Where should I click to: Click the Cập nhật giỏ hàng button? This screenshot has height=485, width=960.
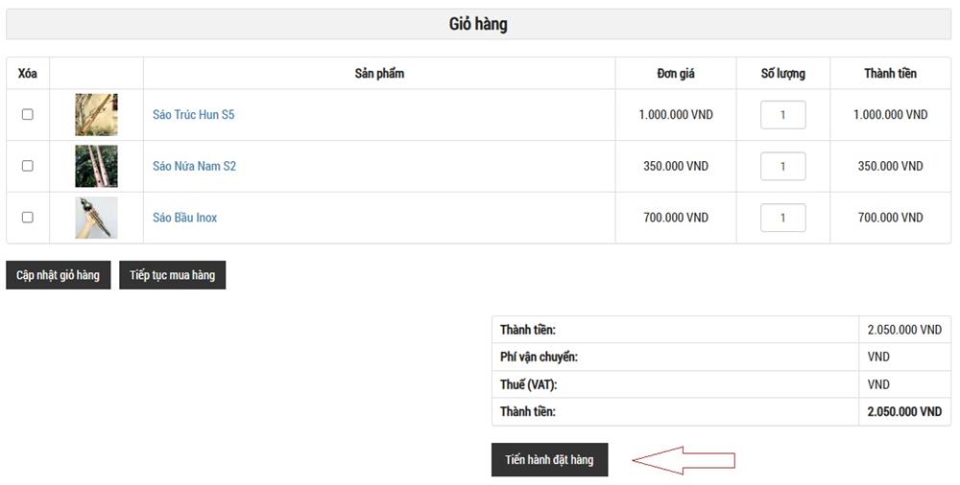pyautogui.click(x=59, y=274)
